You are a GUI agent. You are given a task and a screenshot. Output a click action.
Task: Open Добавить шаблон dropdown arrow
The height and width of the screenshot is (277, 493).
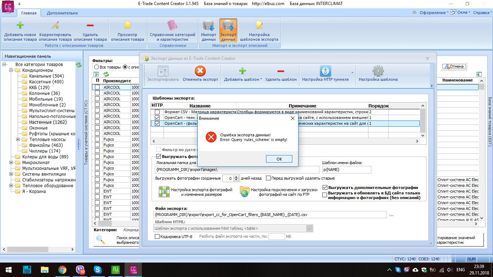point(261,80)
